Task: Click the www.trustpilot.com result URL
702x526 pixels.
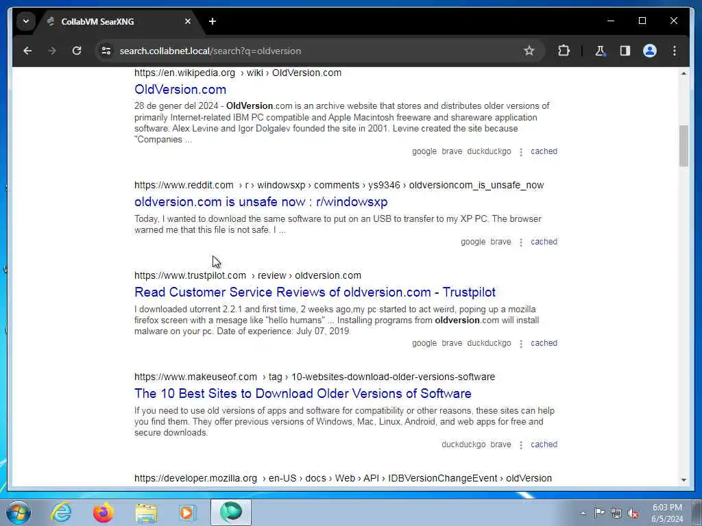Action: tap(247, 275)
